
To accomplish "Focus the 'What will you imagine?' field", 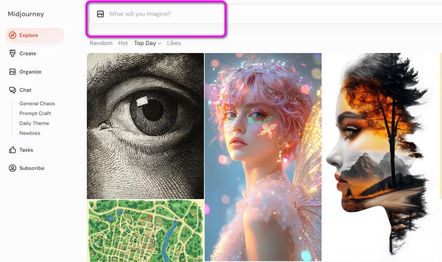I will [x=160, y=14].
